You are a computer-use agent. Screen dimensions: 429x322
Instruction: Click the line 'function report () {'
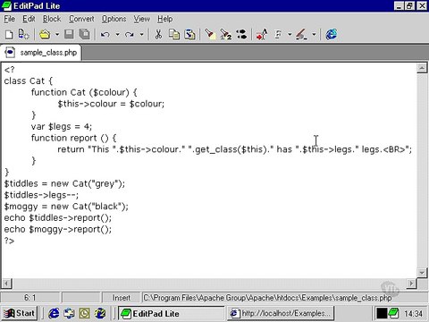pos(73,138)
